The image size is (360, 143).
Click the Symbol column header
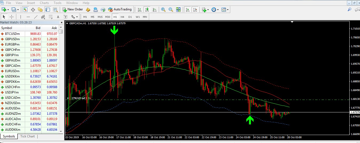(13, 28)
